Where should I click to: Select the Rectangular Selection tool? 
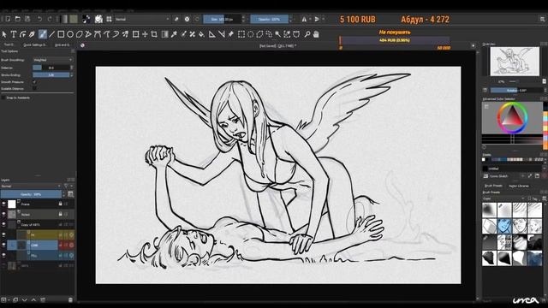click(241, 34)
